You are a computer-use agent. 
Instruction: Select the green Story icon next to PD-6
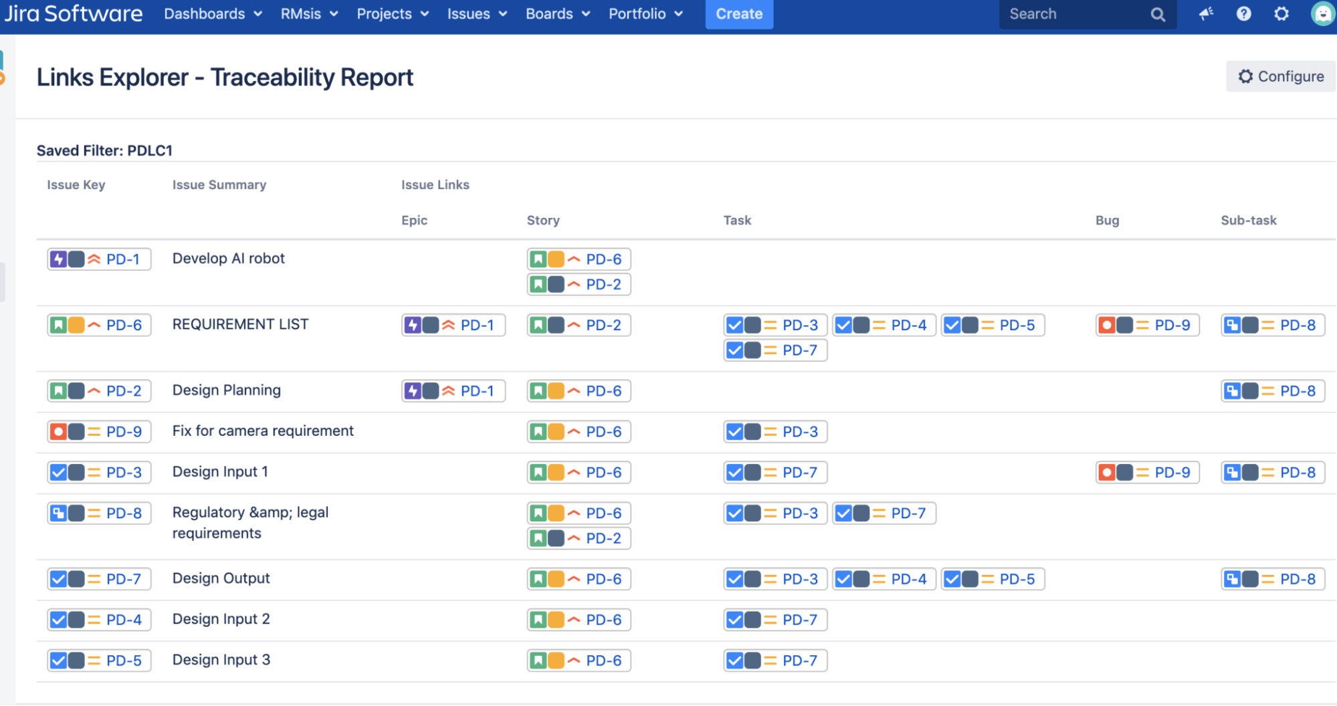[60, 325]
